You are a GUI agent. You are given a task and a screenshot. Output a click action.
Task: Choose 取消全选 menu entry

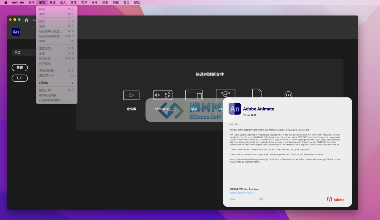56,58
